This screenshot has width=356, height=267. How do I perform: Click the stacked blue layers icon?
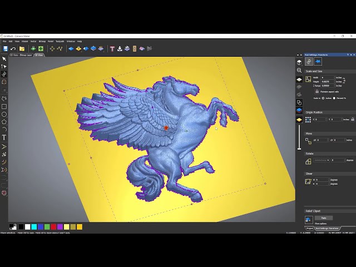(x=93, y=48)
